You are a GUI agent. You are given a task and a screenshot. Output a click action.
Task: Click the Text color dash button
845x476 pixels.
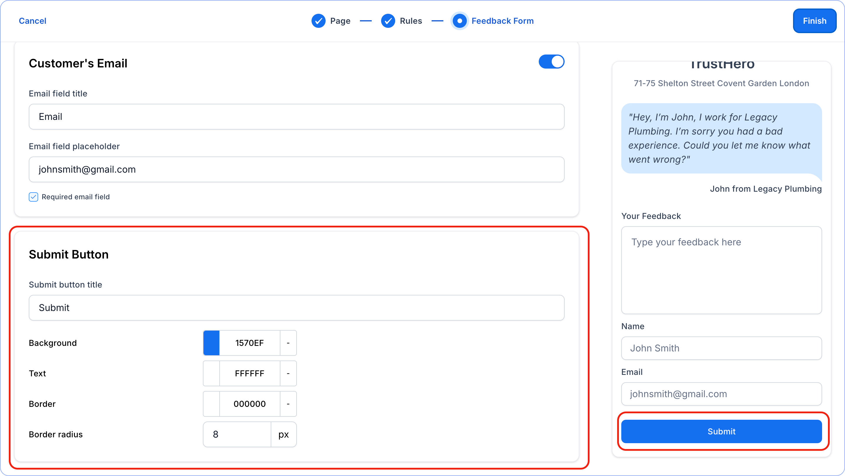coord(288,373)
